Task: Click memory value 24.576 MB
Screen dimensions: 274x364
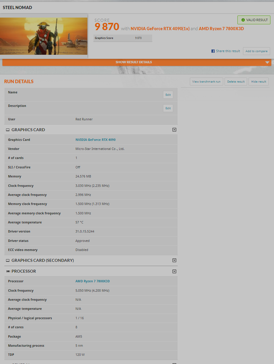Action: point(83,177)
